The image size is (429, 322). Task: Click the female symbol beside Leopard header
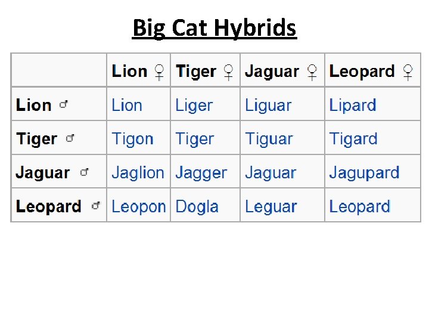tap(408, 72)
